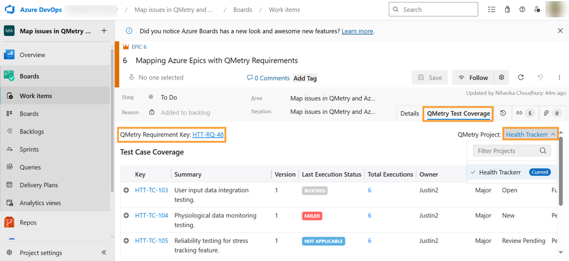Open the more actions three-dot menu
This screenshot has height=261, width=569.
[x=560, y=77]
